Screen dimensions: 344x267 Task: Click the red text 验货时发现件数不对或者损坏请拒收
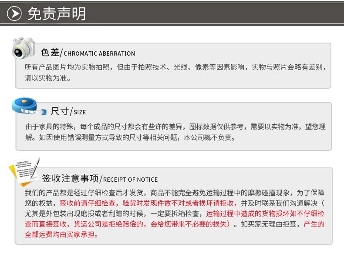pyautogui.click(x=178, y=203)
